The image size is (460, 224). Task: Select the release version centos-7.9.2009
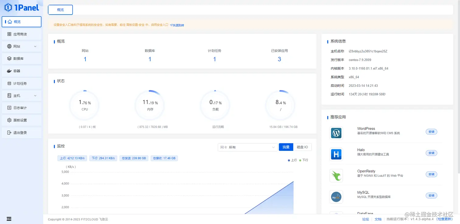click(360, 60)
